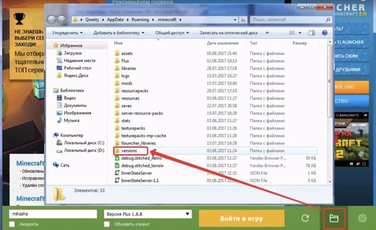The image size is (376, 230).
Task: Open the Общий доступ dropdown
Action: pos(172,33)
